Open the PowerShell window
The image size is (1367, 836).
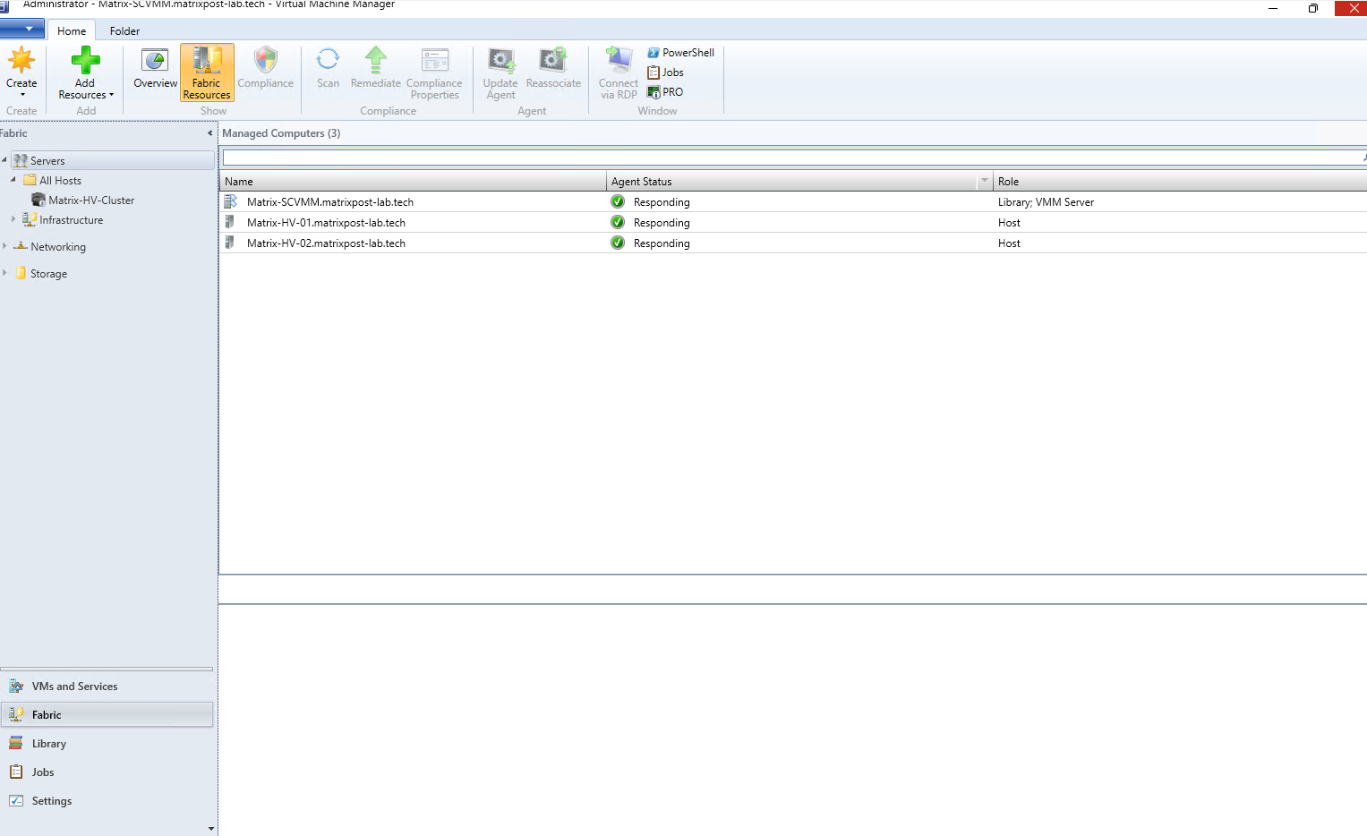click(681, 53)
